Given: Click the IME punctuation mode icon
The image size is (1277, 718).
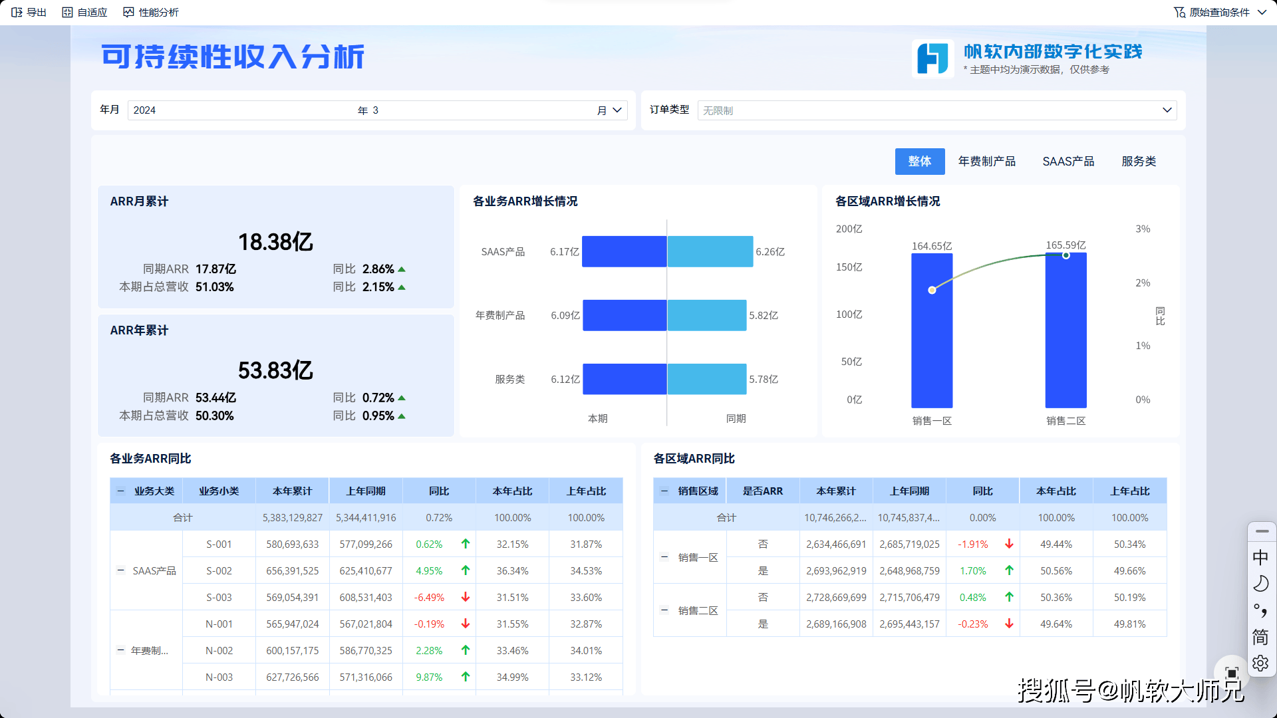Looking at the screenshot, I should [1260, 610].
